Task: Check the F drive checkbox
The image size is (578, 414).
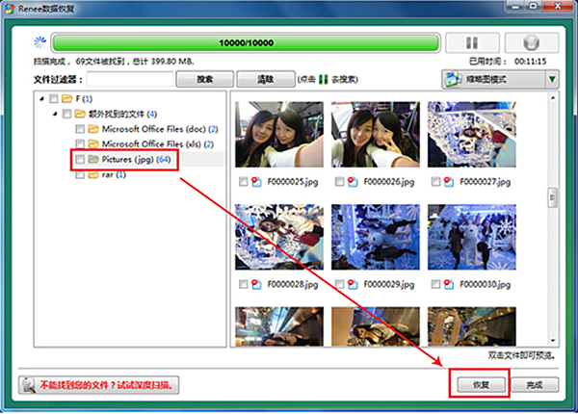Action: pos(54,99)
